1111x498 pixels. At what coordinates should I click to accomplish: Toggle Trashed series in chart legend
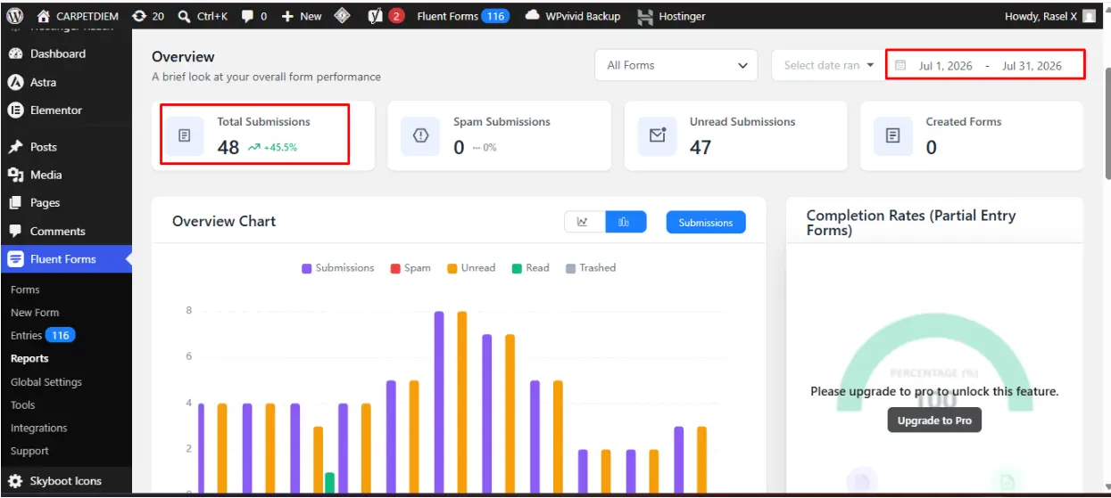591,268
